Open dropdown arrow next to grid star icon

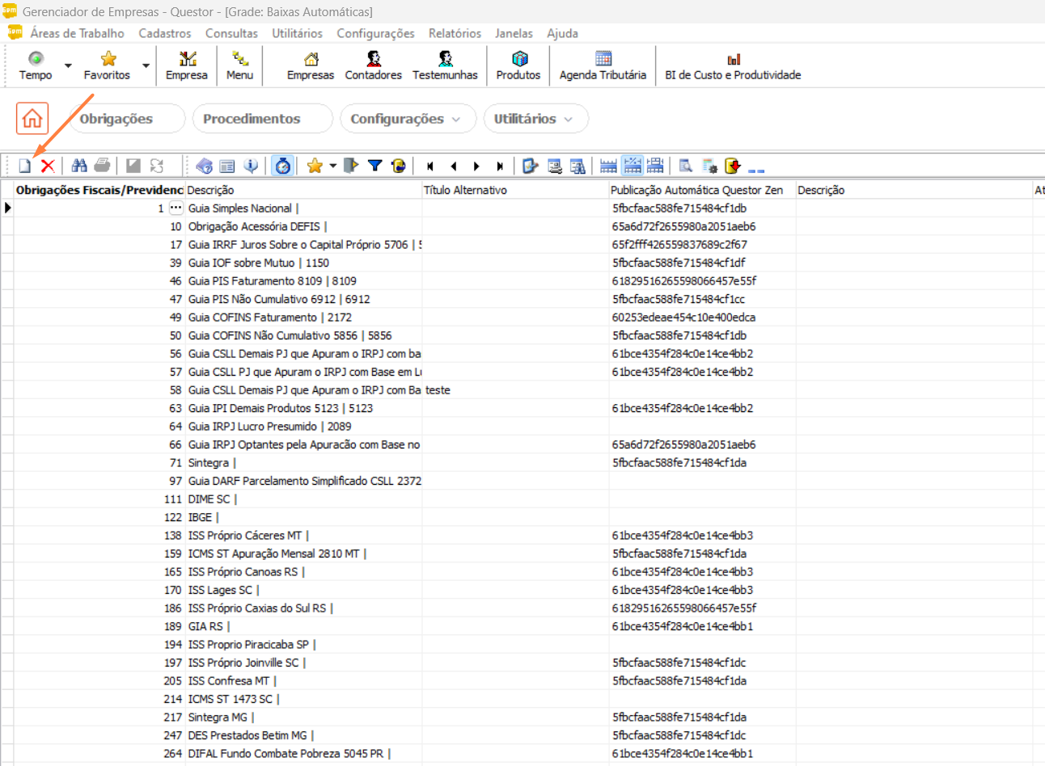(332, 166)
